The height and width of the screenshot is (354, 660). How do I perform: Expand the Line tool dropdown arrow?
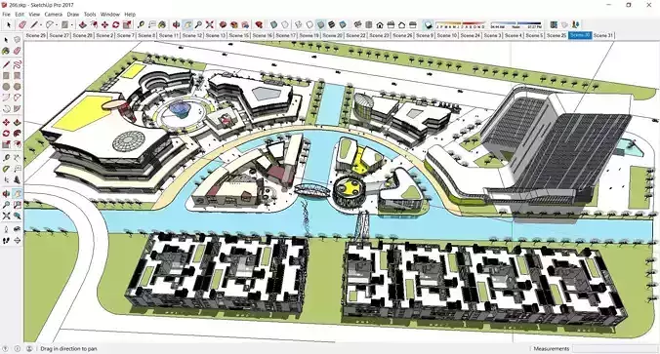[x=41, y=24]
